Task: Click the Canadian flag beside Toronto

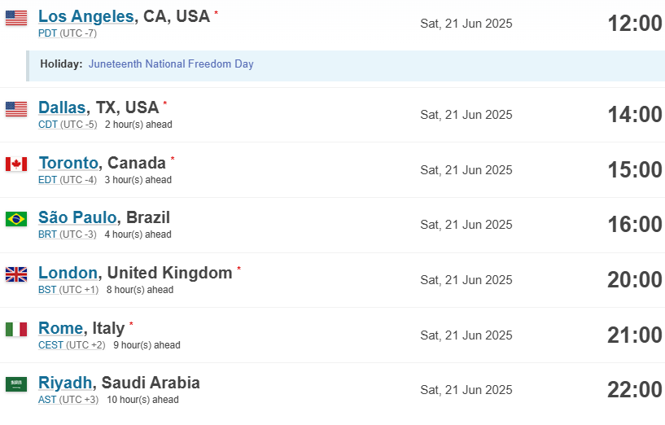Action: pos(16,164)
